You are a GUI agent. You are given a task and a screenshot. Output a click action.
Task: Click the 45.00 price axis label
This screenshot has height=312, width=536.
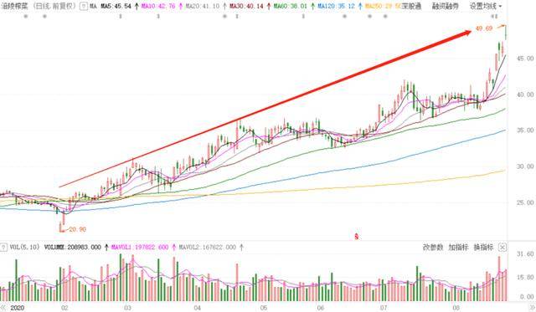[525, 59]
